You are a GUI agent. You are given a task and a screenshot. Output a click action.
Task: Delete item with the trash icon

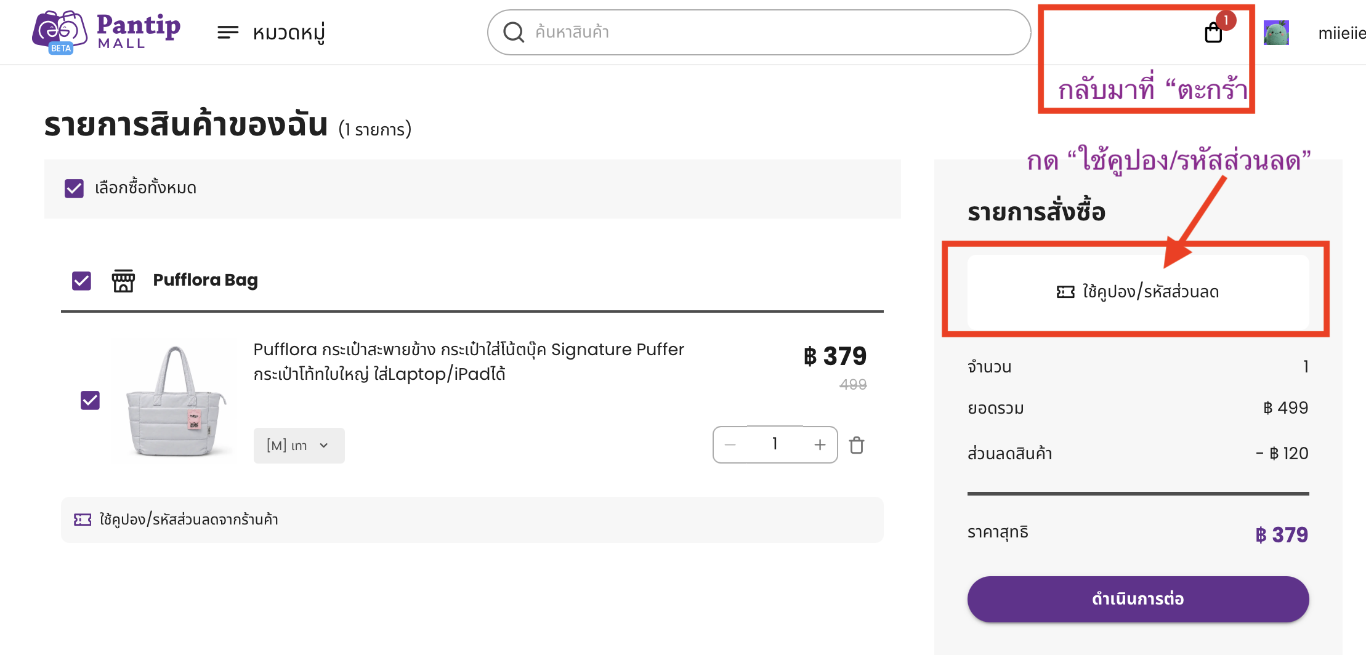(857, 444)
